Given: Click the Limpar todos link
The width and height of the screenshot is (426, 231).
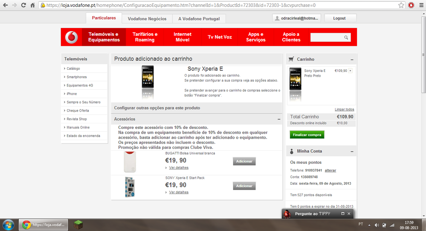Looking at the screenshot, I should coord(344,109).
